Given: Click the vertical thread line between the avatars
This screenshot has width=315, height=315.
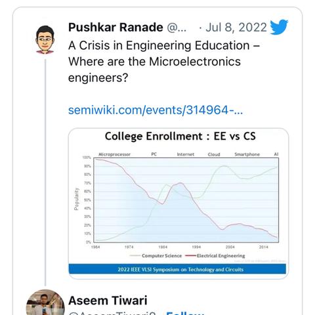Looking at the screenshot, I should (45, 173).
